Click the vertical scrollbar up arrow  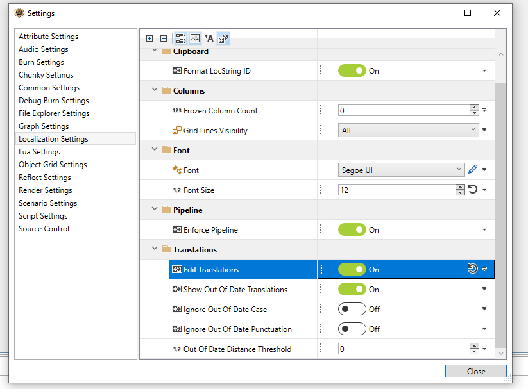click(500, 54)
